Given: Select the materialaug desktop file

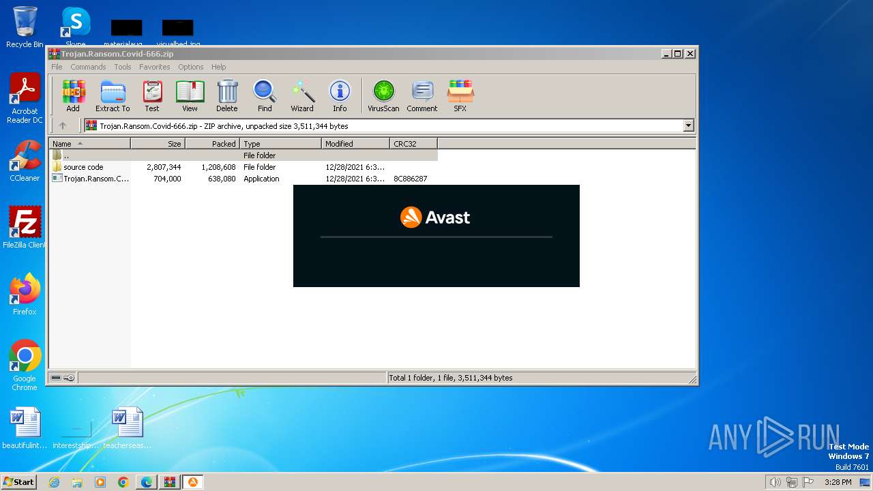Looking at the screenshot, I should (x=126, y=33).
